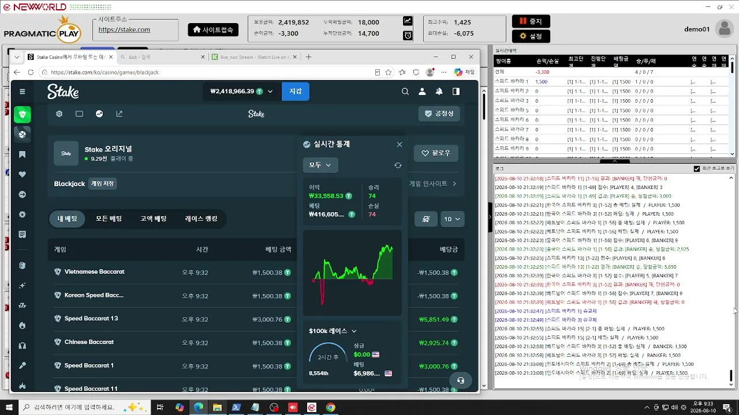Viewport: 739px width, 415px height.
Task: Click the browser refresh button
Action: pyautogui.click(x=30, y=72)
